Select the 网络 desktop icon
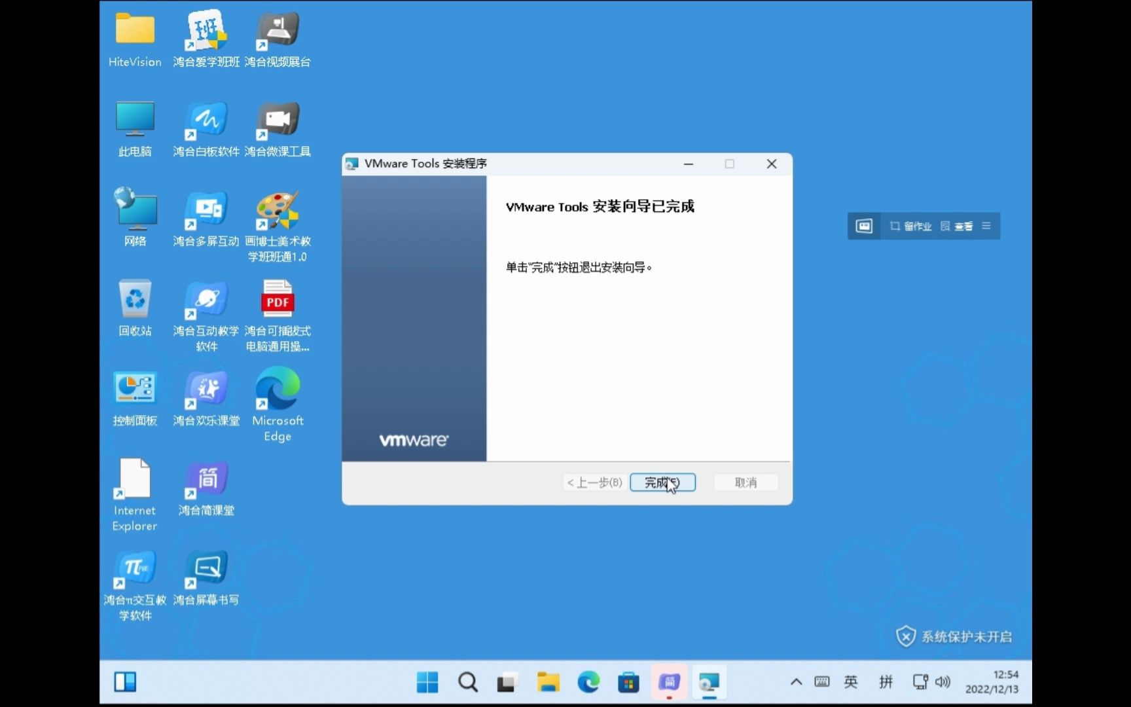The height and width of the screenshot is (707, 1131). tap(135, 219)
